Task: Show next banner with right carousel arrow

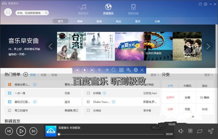Action: (x=208, y=46)
